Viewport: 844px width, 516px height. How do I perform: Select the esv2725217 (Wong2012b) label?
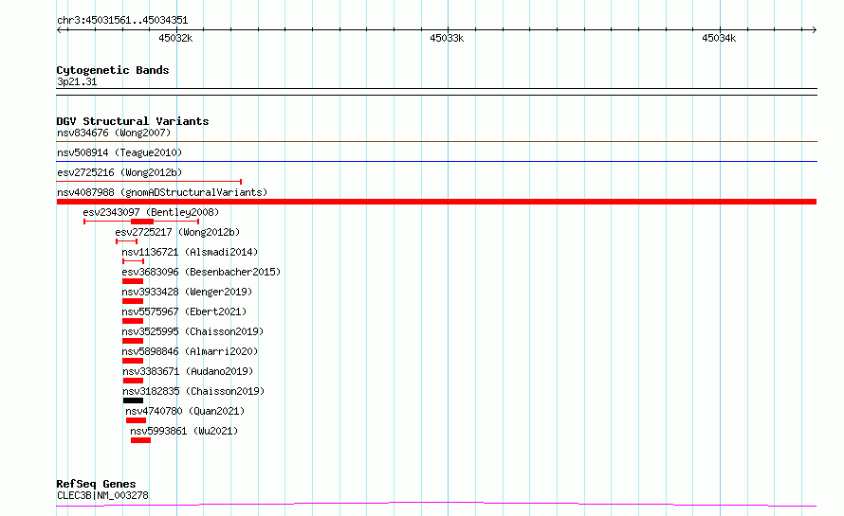(177, 232)
